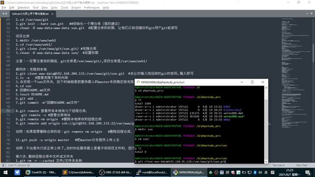
Task: Open the blue bird app on taskbar
Action: click(x=17, y=173)
